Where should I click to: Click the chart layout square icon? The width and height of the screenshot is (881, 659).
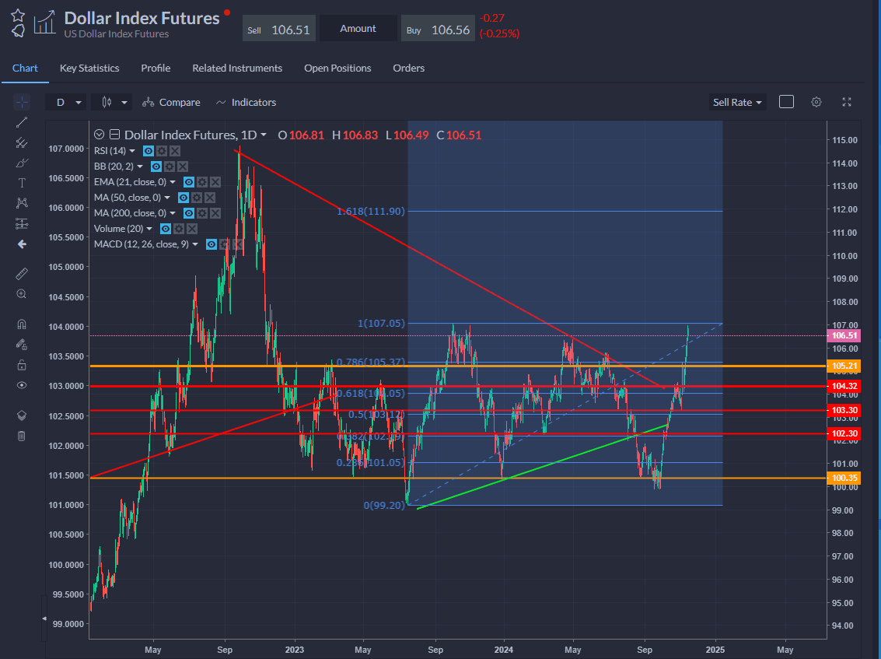(786, 102)
